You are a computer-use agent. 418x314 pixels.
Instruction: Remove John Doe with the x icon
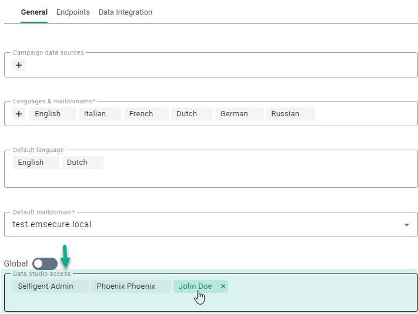click(223, 286)
